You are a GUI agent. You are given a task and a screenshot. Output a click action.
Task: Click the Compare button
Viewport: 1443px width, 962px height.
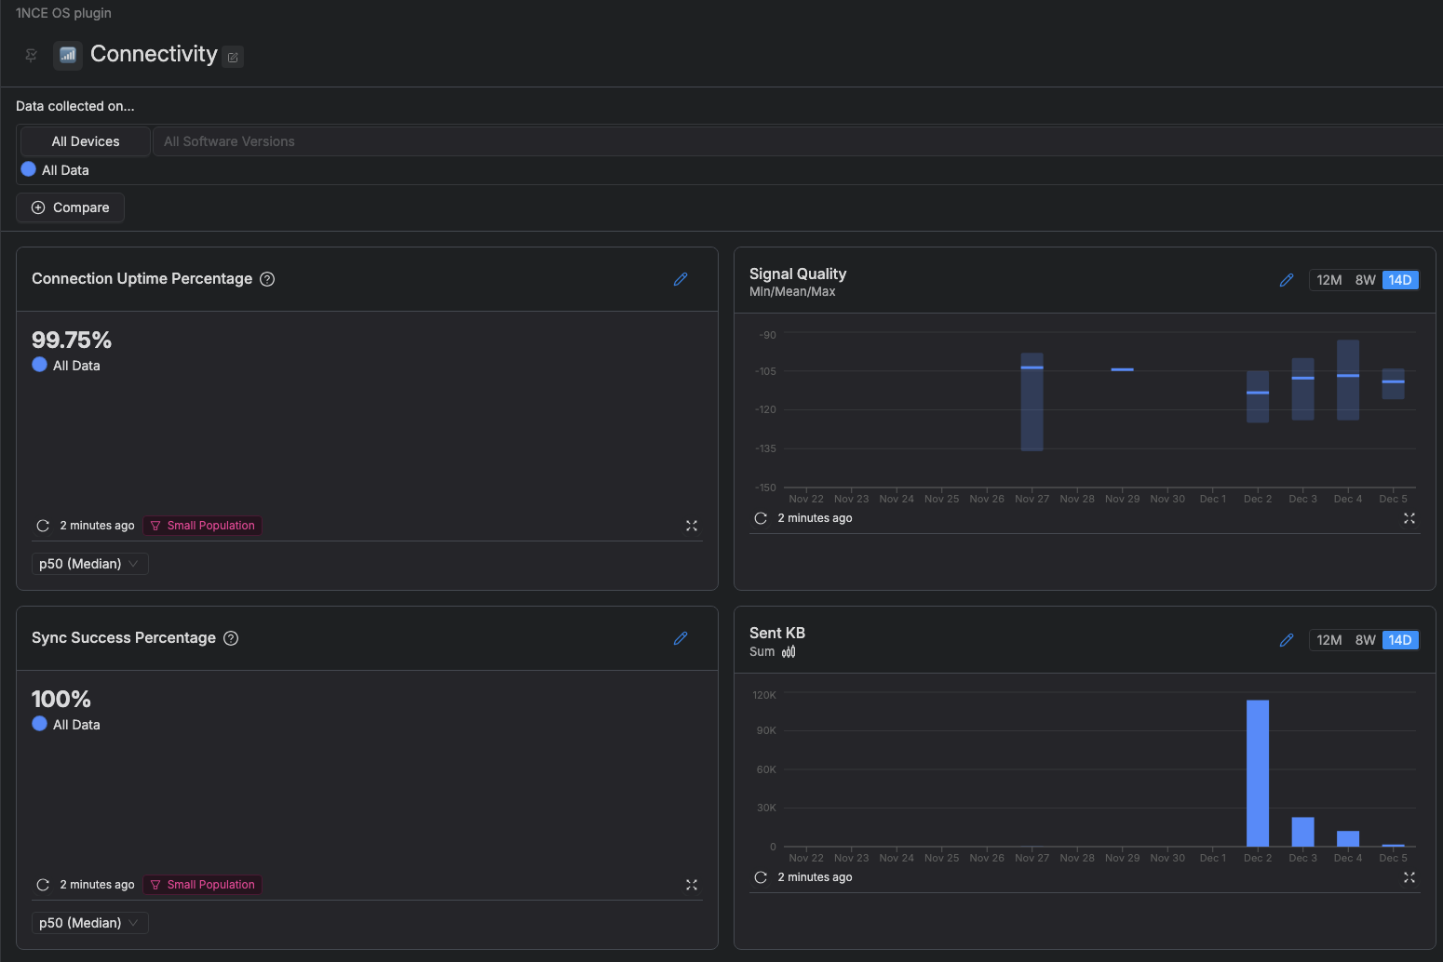click(x=71, y=207)
